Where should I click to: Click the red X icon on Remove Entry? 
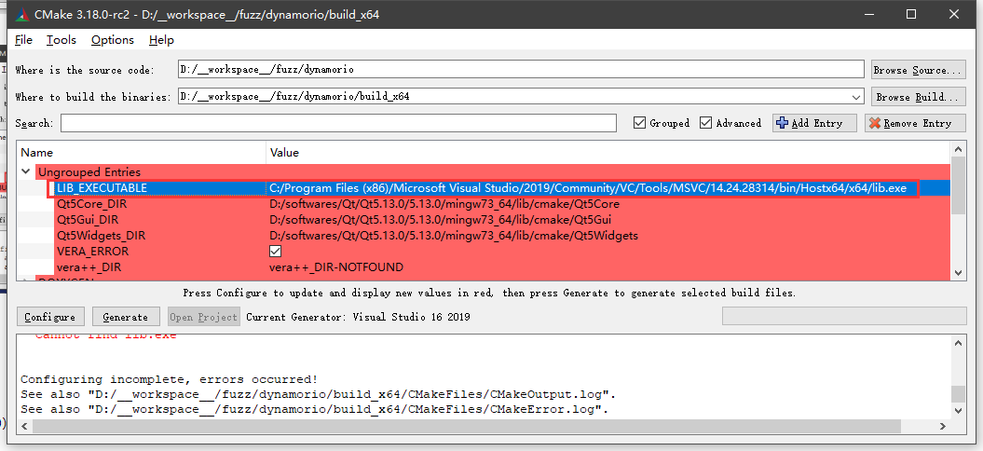click(x=875, y=123)
